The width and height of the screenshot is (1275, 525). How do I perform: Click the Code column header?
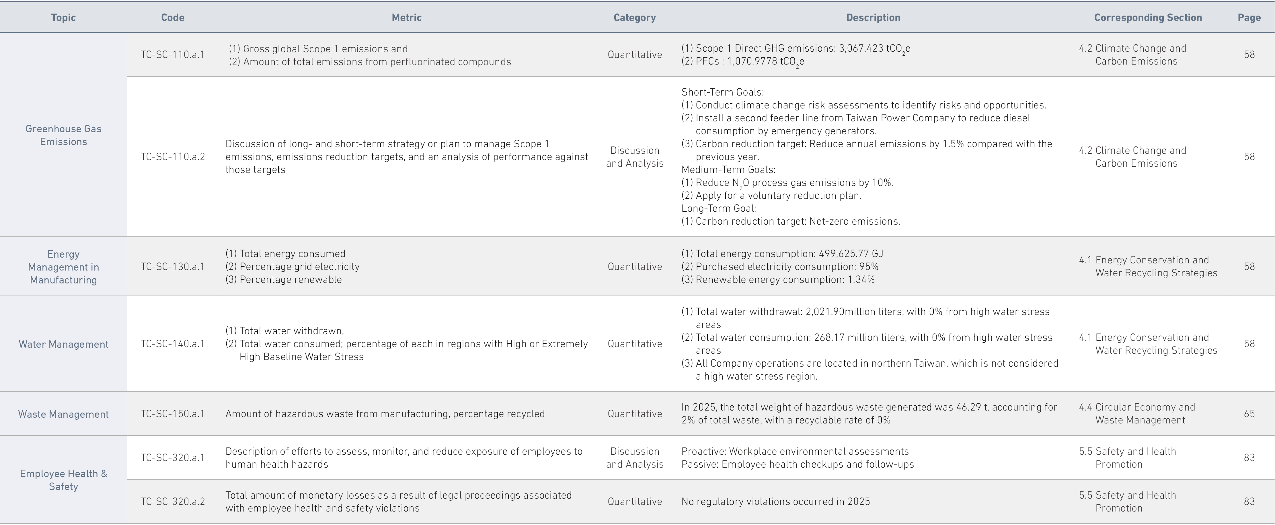coord(173,18)
